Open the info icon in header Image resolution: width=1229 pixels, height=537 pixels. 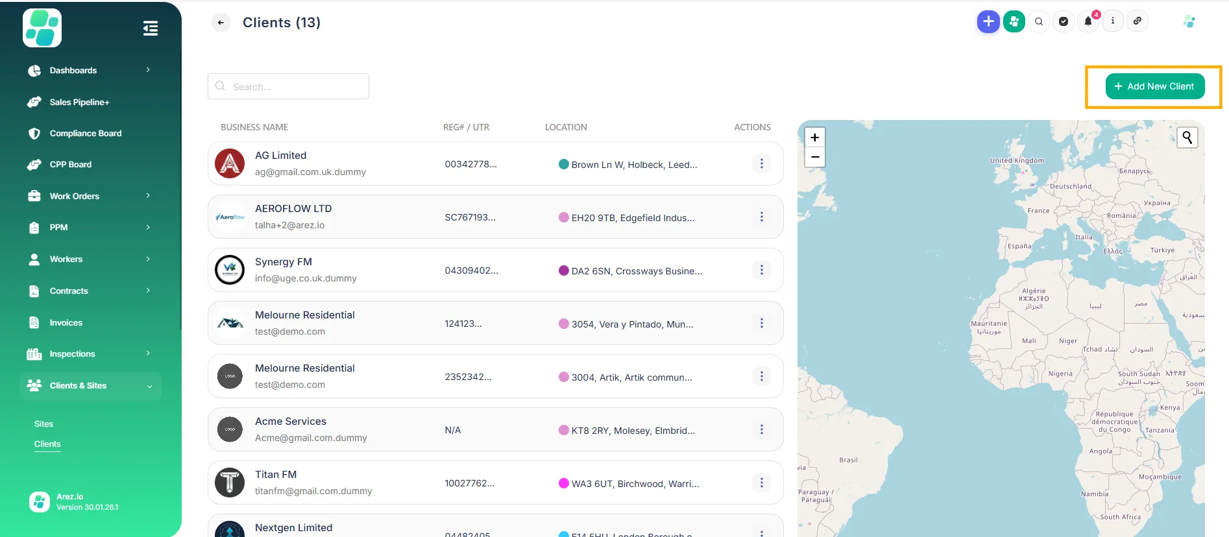coord(1113,21)
